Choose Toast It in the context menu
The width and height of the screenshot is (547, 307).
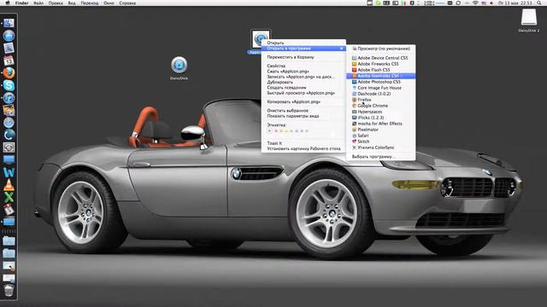pyautogui.click(x=303, y=143)
